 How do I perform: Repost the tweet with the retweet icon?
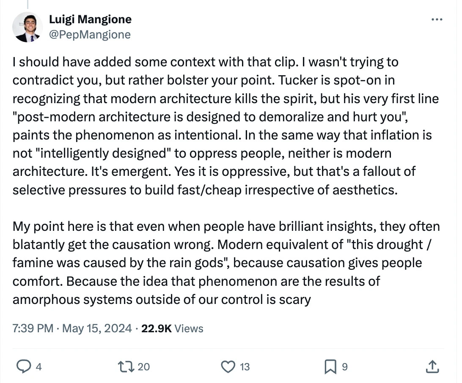pyautogui.click(x=126, y=367)
